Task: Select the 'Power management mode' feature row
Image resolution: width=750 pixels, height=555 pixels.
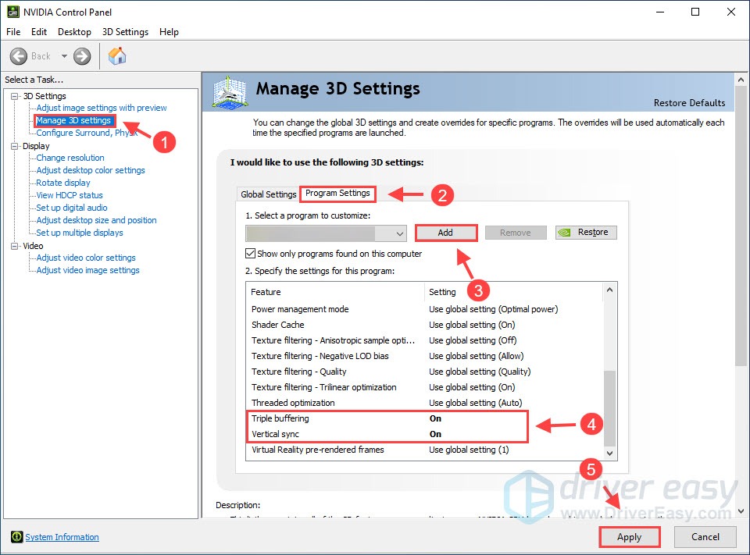Action: (425, 309)
